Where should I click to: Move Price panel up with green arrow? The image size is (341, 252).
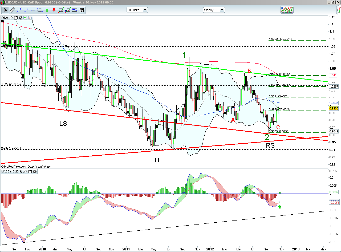click(25, 18)
